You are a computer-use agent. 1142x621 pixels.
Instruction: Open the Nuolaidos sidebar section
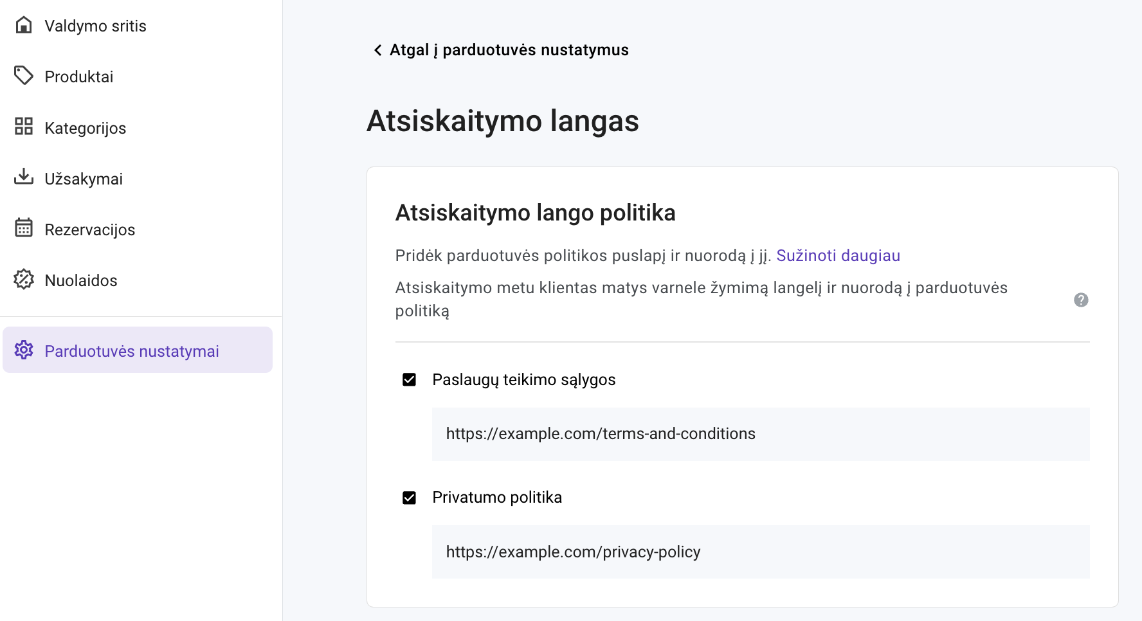click(x=80, y=280)
